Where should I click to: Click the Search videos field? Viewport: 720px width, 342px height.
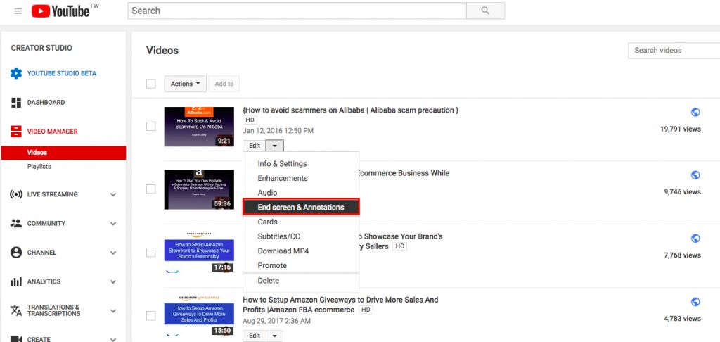click(x=674, y=50)
